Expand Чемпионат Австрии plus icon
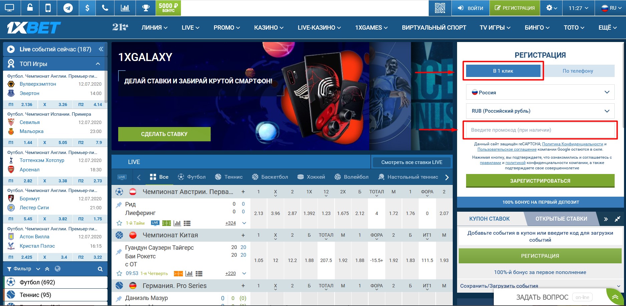The image size is (626, 306). pos(243,192)
